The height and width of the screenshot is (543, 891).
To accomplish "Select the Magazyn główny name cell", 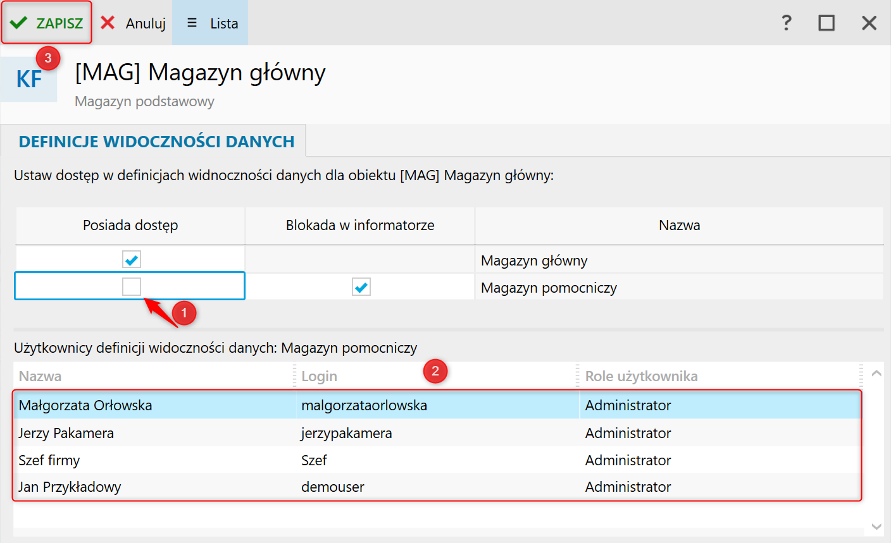I will pos(679,260).
